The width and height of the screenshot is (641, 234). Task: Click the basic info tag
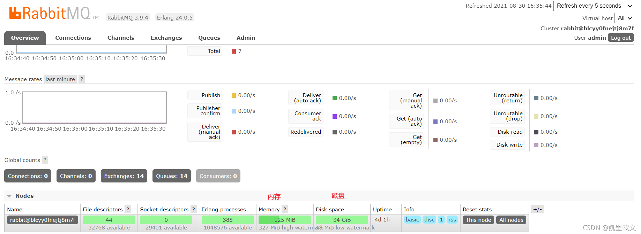pos(412,219)
